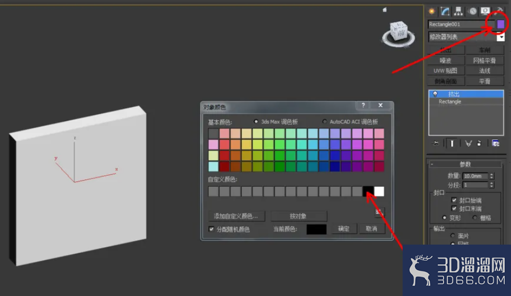Click the 按对象 button

tap(298, 216)
